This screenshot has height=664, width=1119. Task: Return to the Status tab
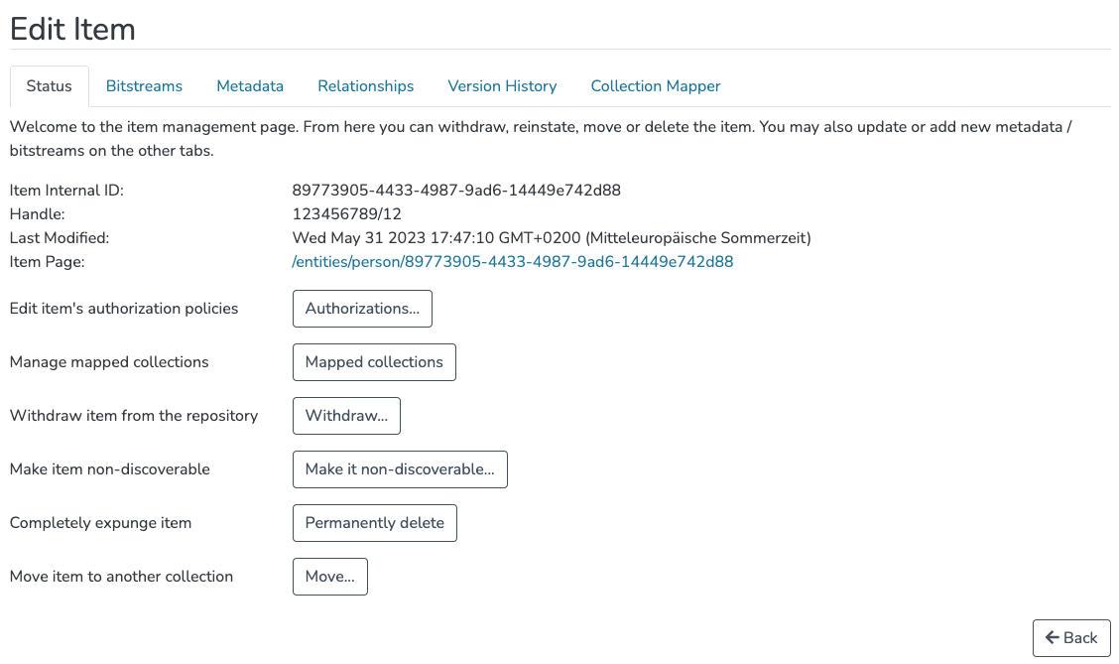pyautogui.click(x=49, y=86)
